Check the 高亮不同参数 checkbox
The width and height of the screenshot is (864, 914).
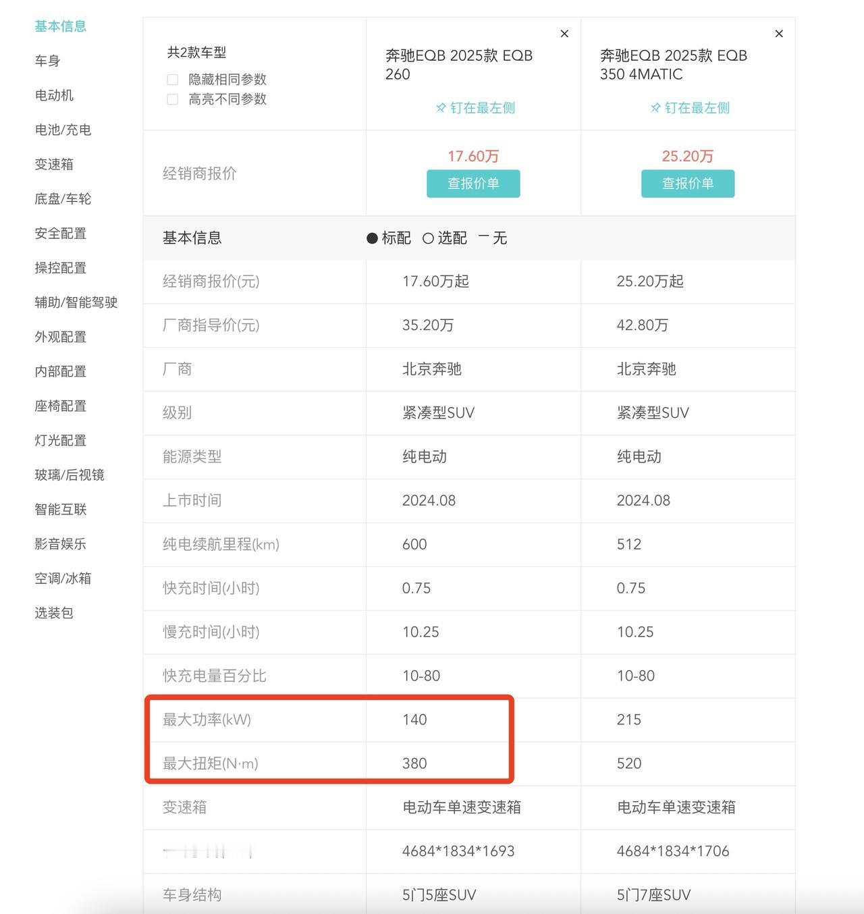172,99
